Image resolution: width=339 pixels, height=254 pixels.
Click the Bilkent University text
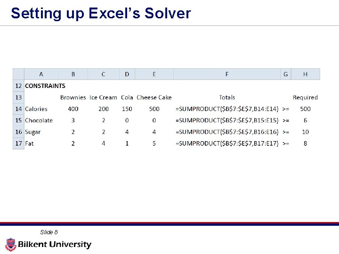click(55, 245)
